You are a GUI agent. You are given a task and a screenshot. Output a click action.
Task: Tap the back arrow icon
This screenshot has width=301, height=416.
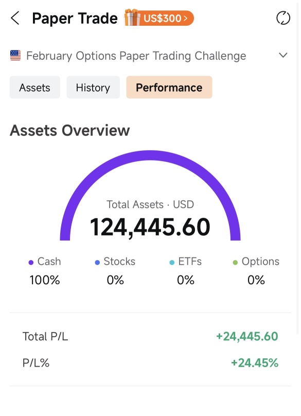coord(15,18)
